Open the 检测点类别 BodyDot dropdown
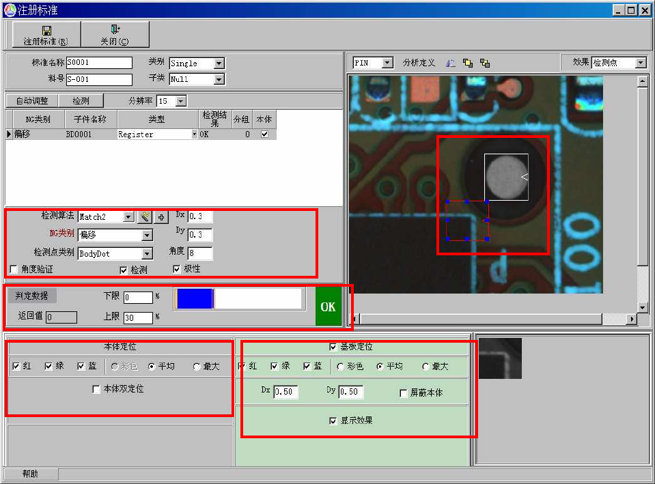This screenshot has width=655, height=484. tap(147, 253)
